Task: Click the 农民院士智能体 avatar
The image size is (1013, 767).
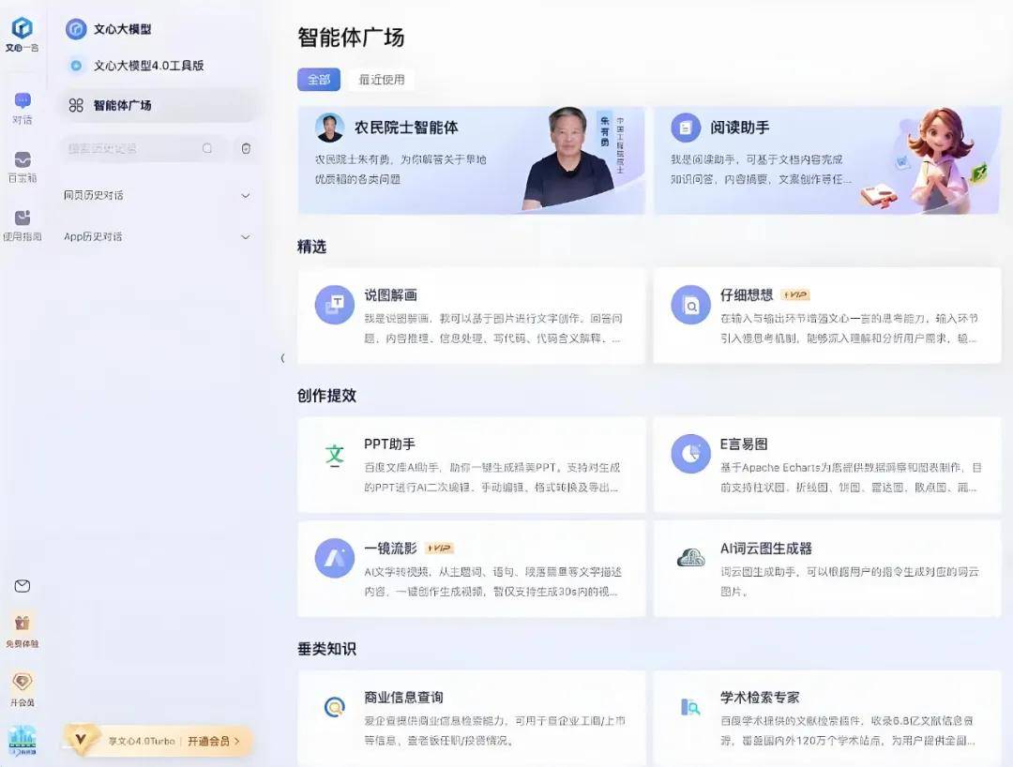Action: [329, 128]
